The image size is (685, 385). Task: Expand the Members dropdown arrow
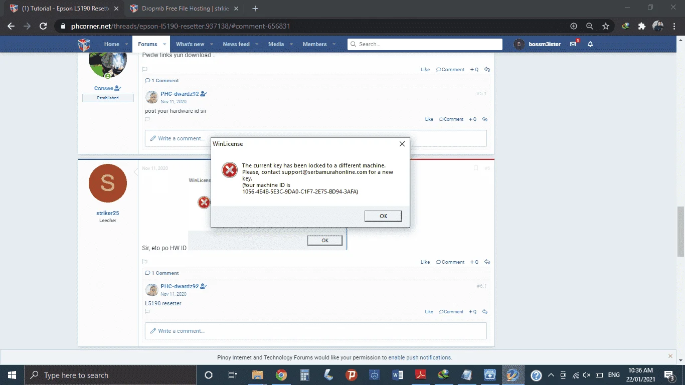click(x=334, y=44)
